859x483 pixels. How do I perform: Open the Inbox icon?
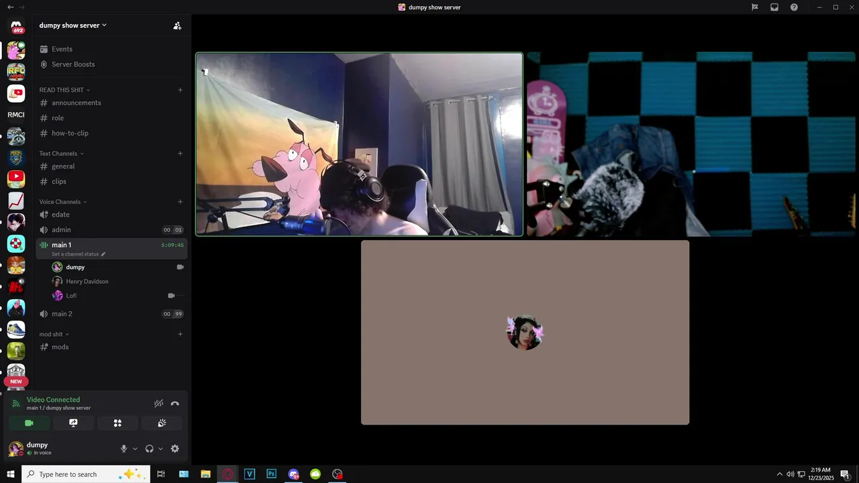point(774,7)
